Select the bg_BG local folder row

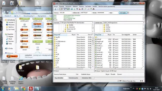(73, 37)
